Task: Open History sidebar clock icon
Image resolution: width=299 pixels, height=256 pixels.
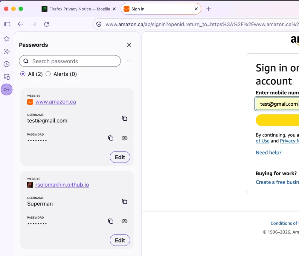Action: click(7, 64)
